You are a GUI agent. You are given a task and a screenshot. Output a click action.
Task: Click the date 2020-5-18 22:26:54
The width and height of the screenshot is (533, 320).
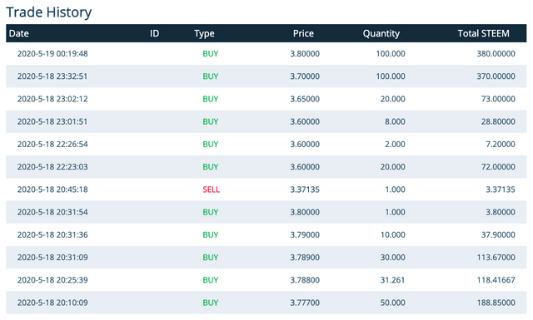click(52, 145)
